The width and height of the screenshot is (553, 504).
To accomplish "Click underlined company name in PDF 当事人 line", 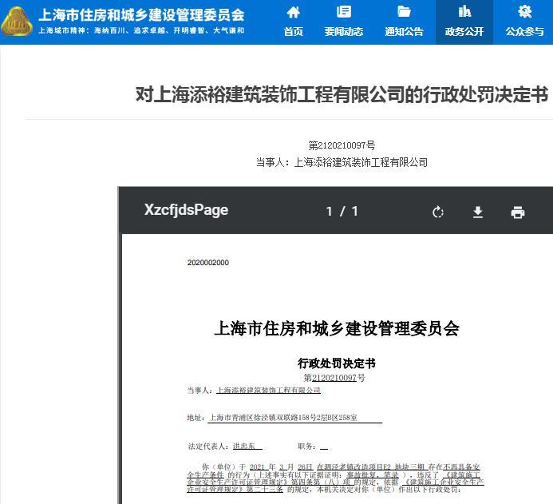I will (268, 390).
